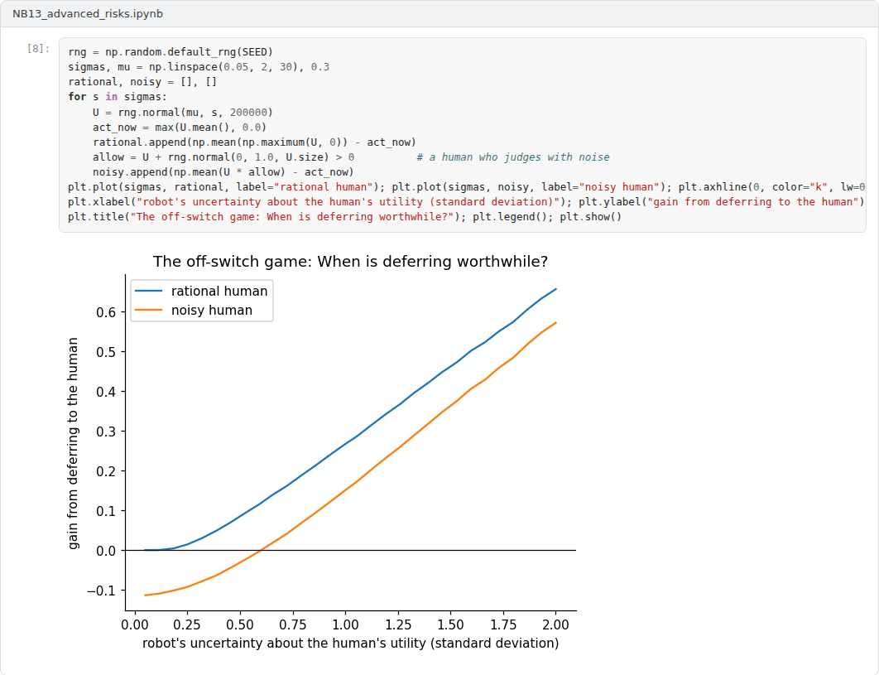Image resolution: width=879 pixels, height=675 pixels.
Task: Click the plt.title(...) code line
Action: click(x=345, y=217)
